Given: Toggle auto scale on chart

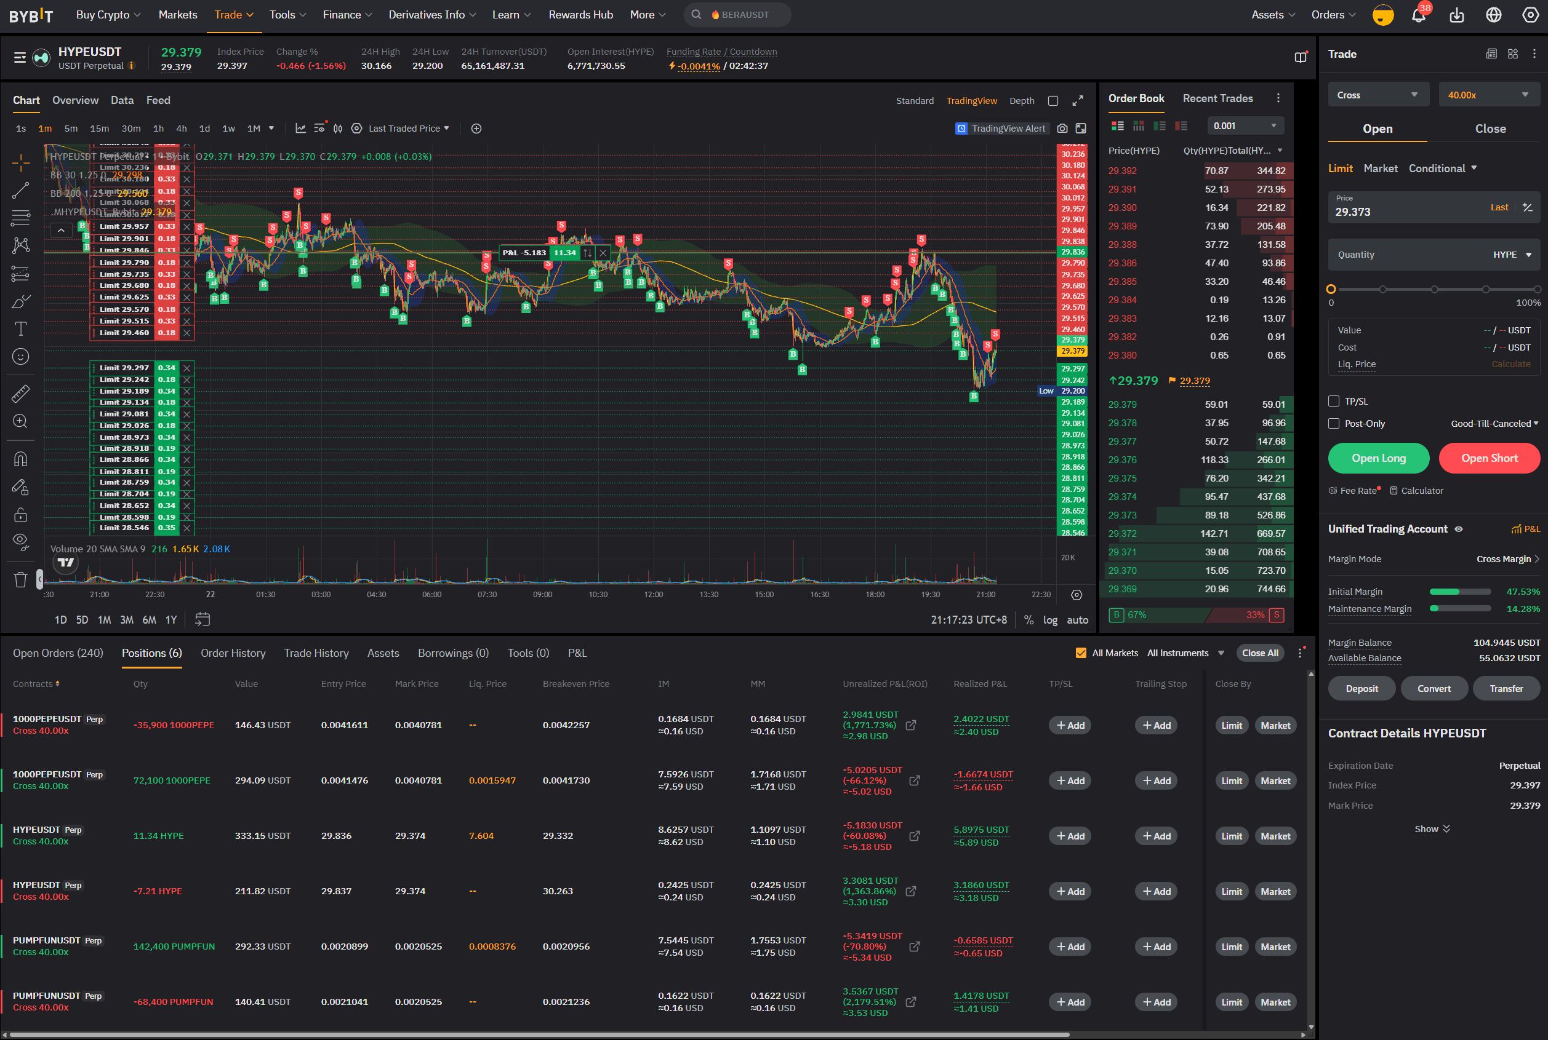Looking at the screenshot, I should pos(1077,619).
